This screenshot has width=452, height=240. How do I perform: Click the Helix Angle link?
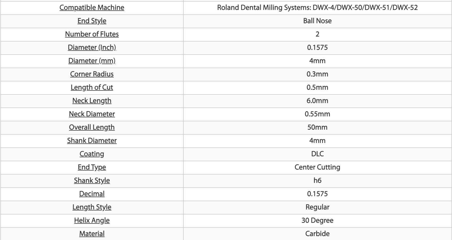(92, 220)
